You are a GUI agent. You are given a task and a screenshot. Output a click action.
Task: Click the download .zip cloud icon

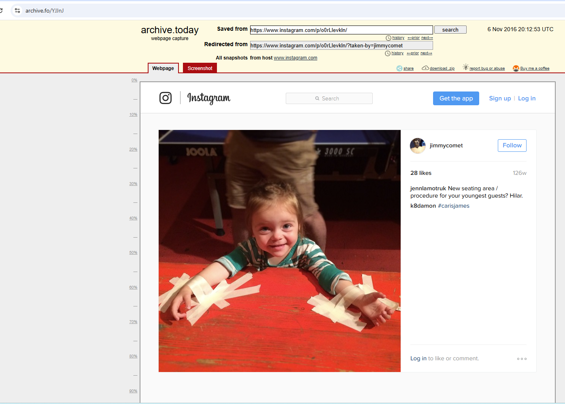pos(425,68)
